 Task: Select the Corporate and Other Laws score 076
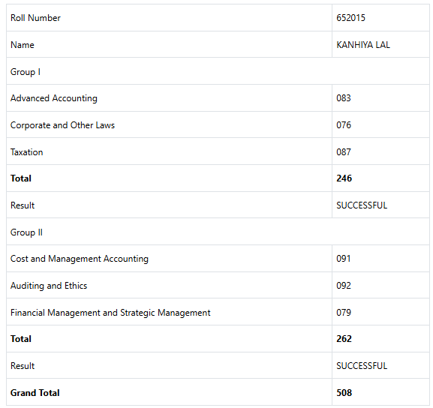[x=344, y=125]
